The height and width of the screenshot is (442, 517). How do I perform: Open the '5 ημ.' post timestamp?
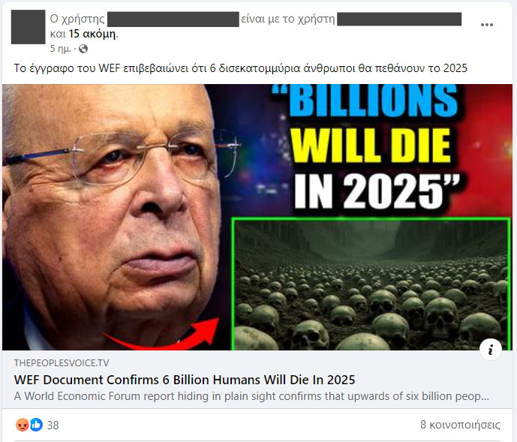click(60, 49)
